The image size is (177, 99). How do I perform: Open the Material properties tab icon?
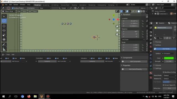(x=151, y=73)
